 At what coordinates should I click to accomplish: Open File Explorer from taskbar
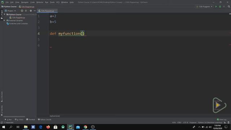click(x=26, y=127)
